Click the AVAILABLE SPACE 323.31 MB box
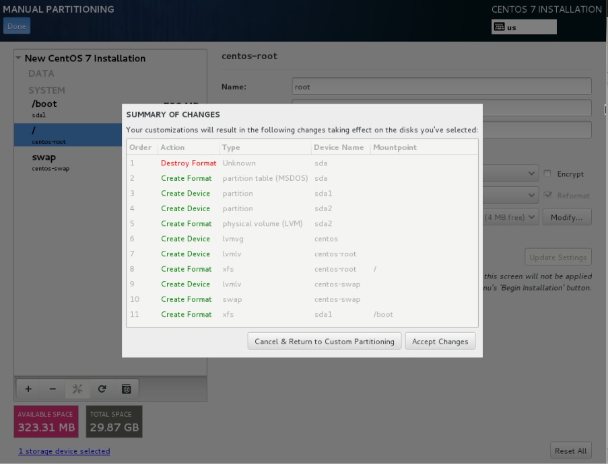Viewport: 608px width, 464px height. (46, 422)
